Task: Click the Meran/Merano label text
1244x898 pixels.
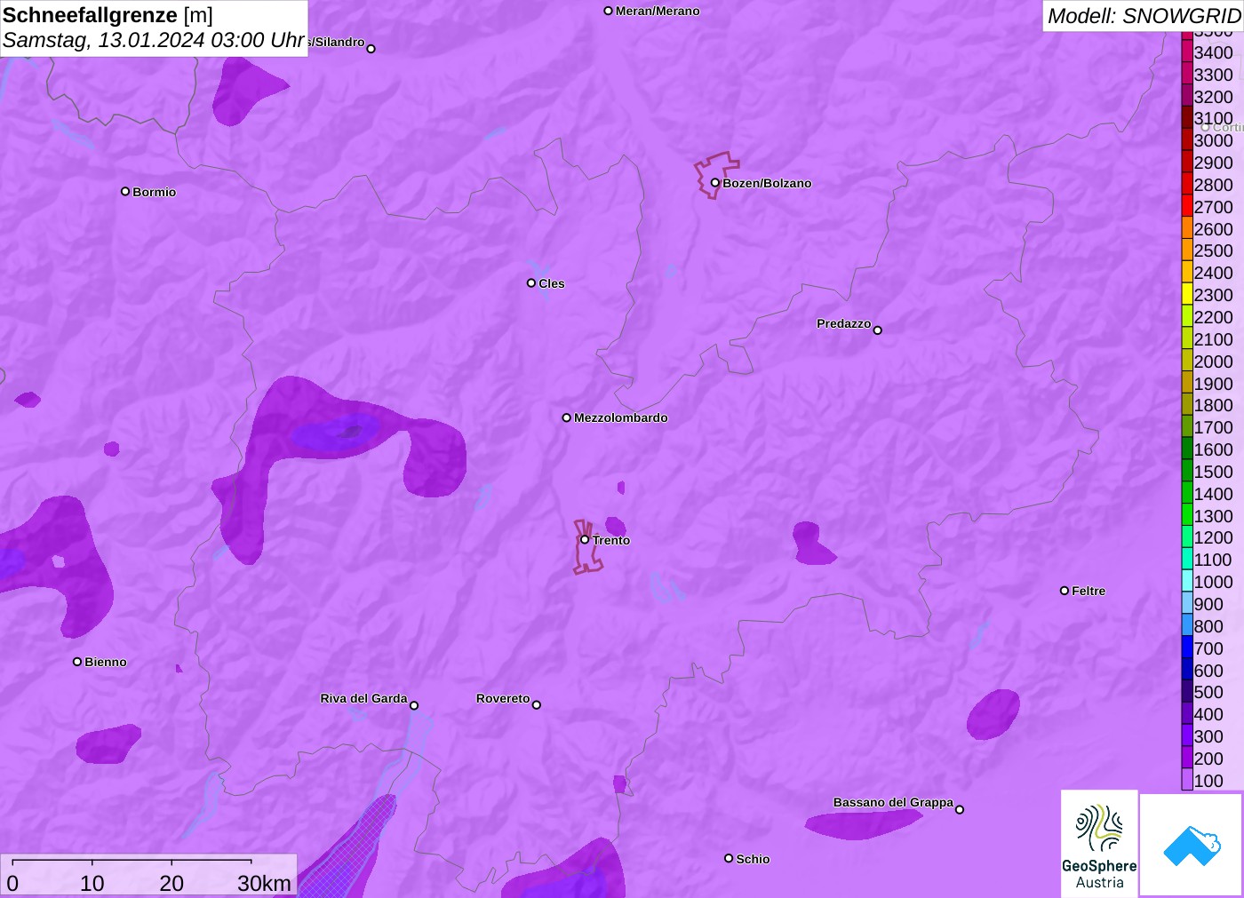Action: coord(658,11)
